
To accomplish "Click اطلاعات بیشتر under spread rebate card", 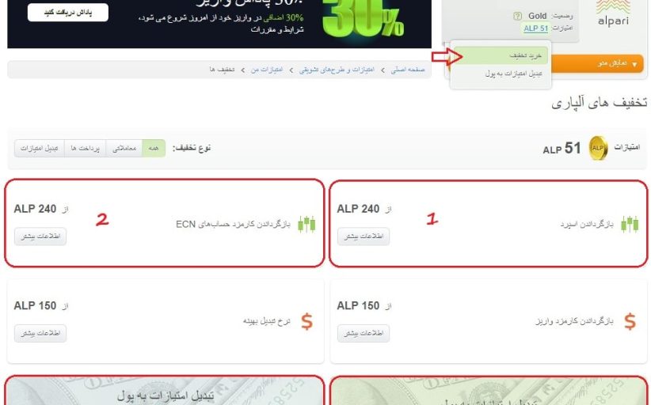I will [x=364, y=237].
